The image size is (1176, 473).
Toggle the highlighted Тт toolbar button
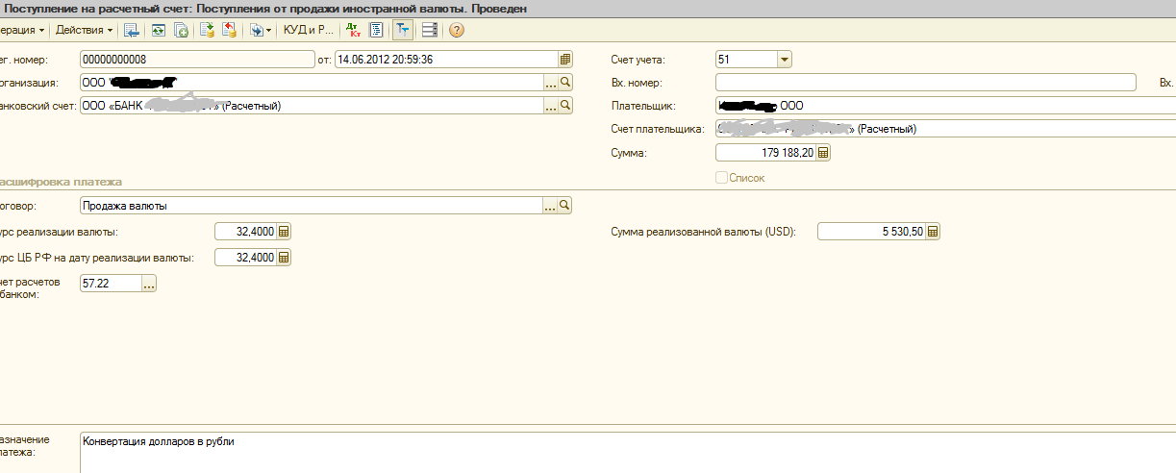[x=402, y=30]
